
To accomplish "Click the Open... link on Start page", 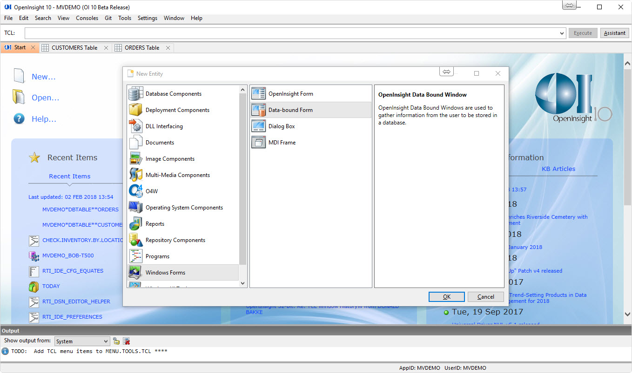I will click(x=46, y=98).
